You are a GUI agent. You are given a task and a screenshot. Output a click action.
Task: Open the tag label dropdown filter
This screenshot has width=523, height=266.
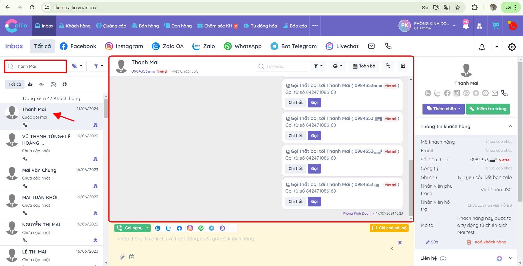point(77,66)
